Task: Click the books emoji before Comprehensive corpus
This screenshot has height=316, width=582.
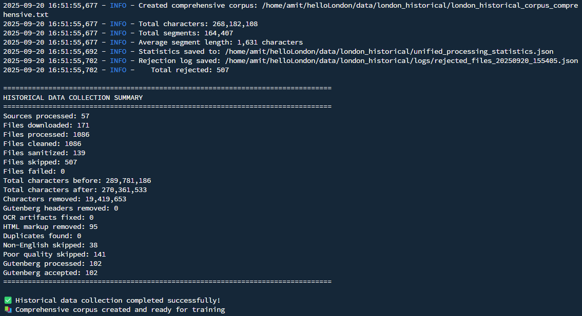Action: pyautogui.click(x=8, y=310)
